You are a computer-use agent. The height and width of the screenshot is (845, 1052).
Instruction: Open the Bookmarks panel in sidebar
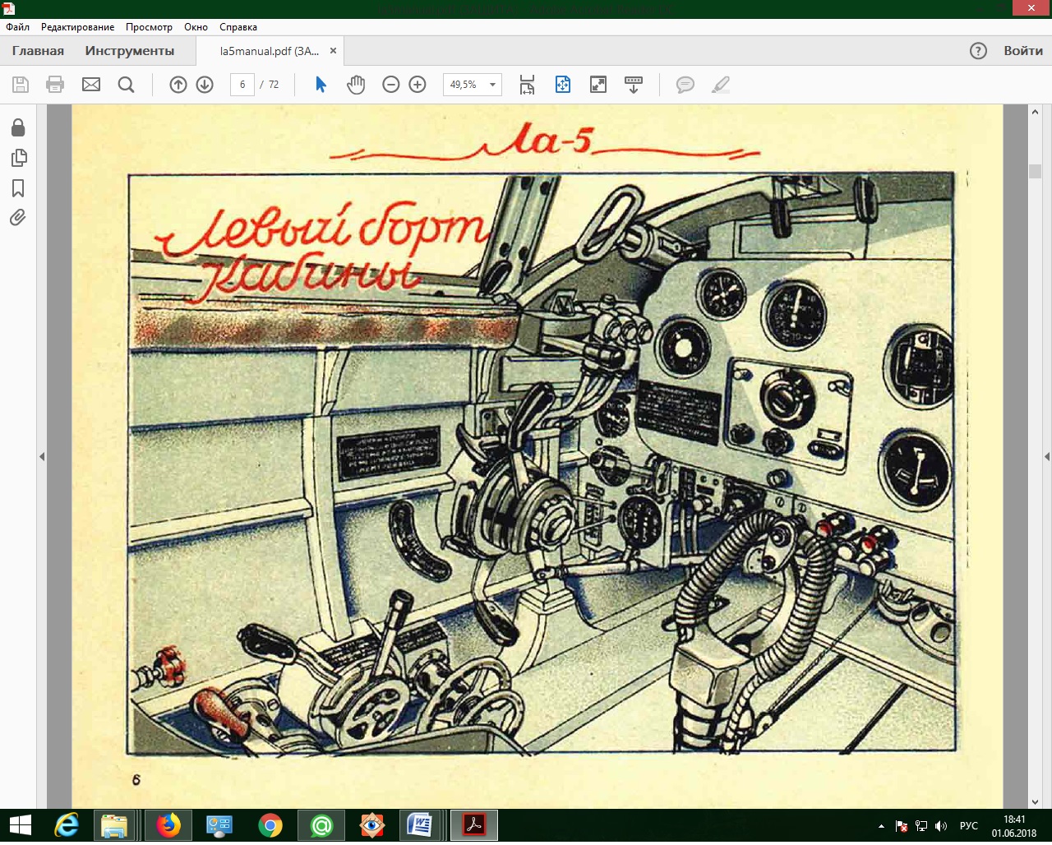[18, 188]
